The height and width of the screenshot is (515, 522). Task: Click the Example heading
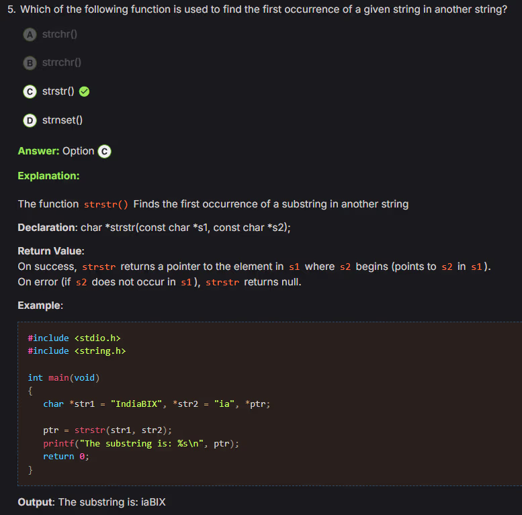click(40, 306)
